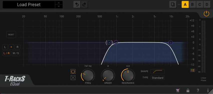Click the order value 4
213x94 pixels.
click(x=108, y=66)
